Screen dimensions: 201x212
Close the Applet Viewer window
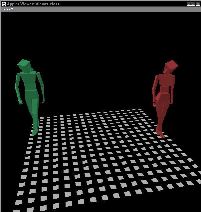click(x=198, y=4)
